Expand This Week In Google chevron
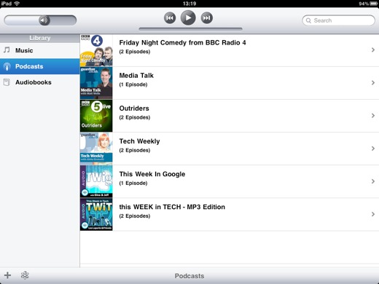 tap(373, 181)
